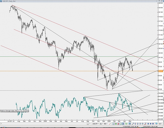Click the red zoom reset magnifier icon

click(145, 124)
